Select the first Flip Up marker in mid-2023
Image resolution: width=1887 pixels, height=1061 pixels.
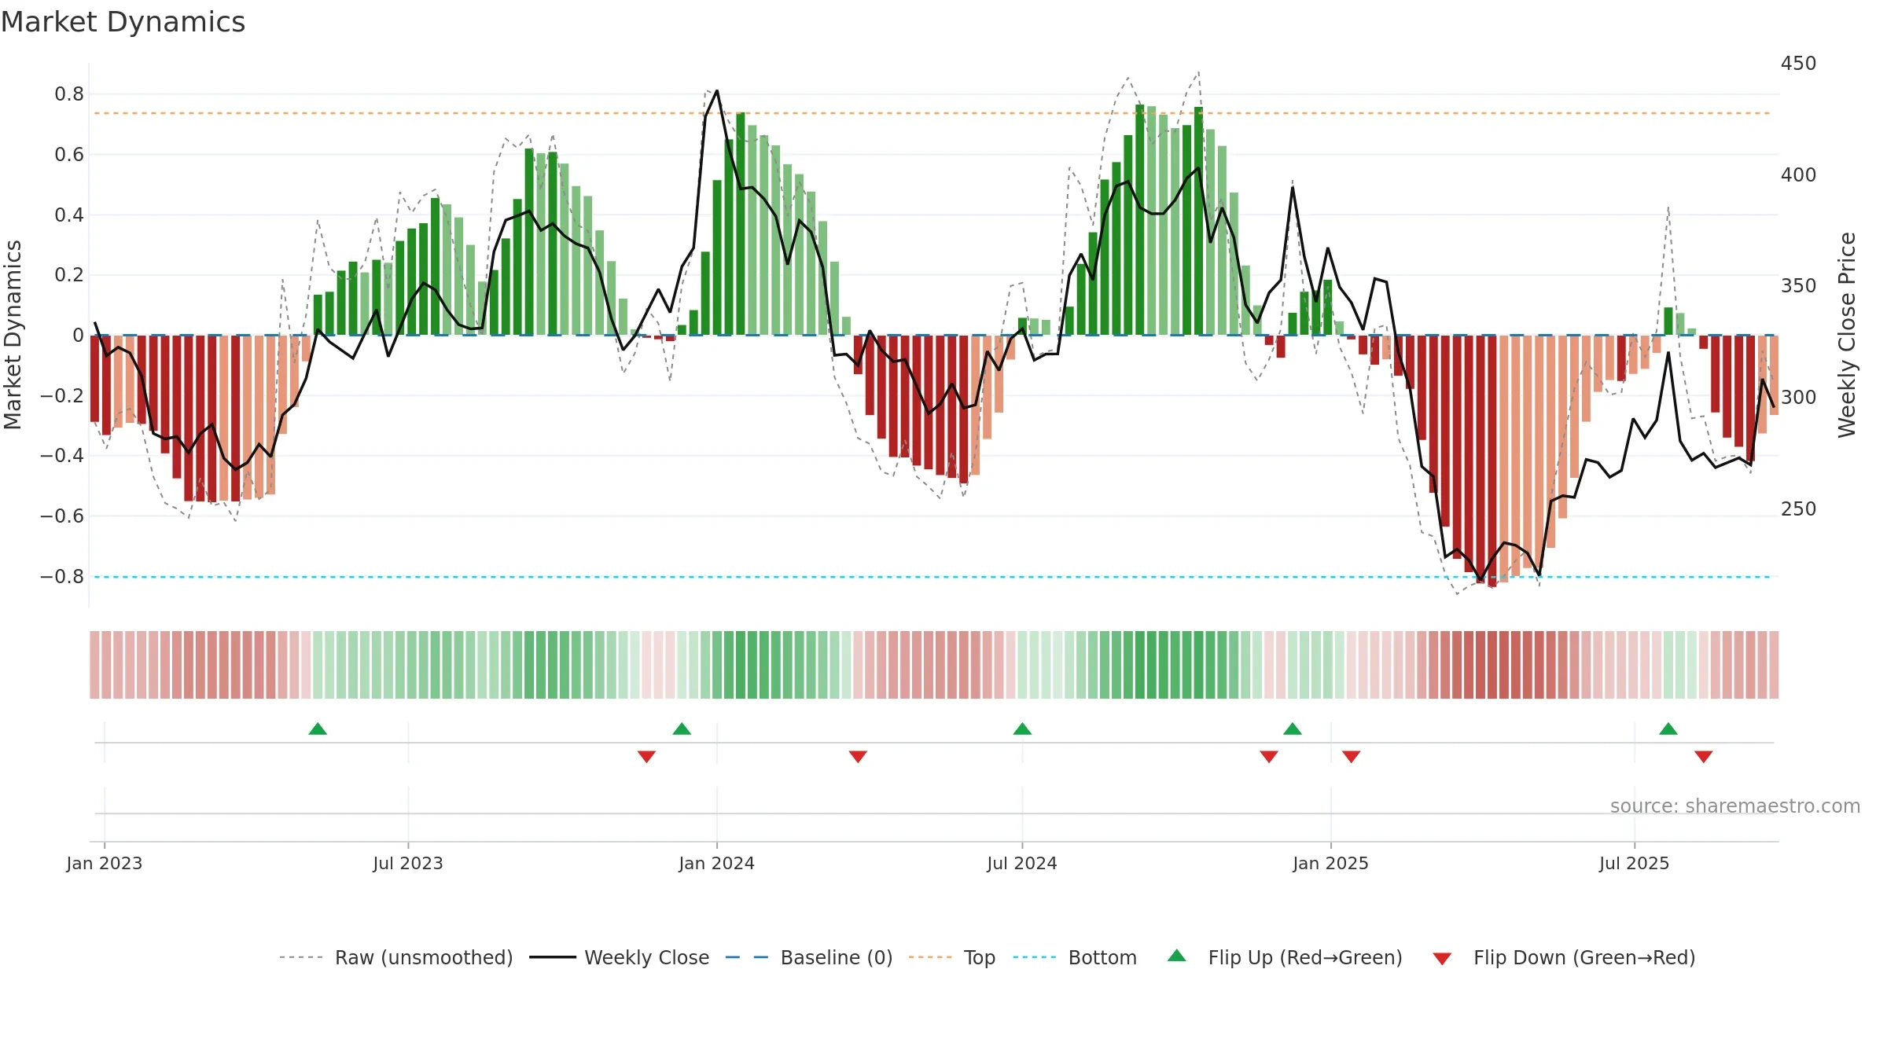click(x=318, y=729)
